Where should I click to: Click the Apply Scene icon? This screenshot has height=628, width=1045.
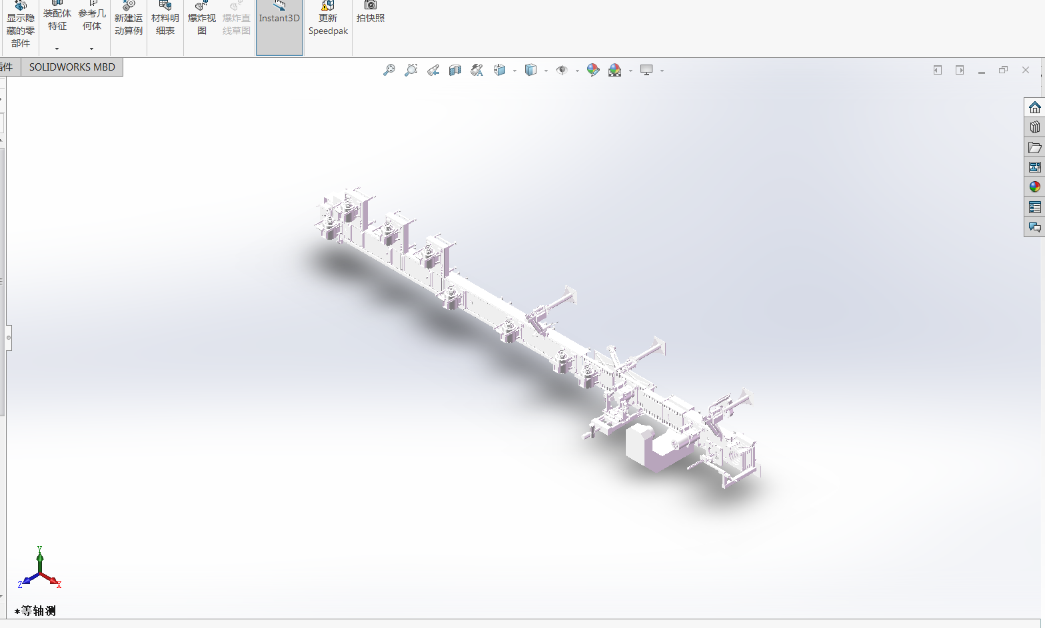click(x=615, y=70)
